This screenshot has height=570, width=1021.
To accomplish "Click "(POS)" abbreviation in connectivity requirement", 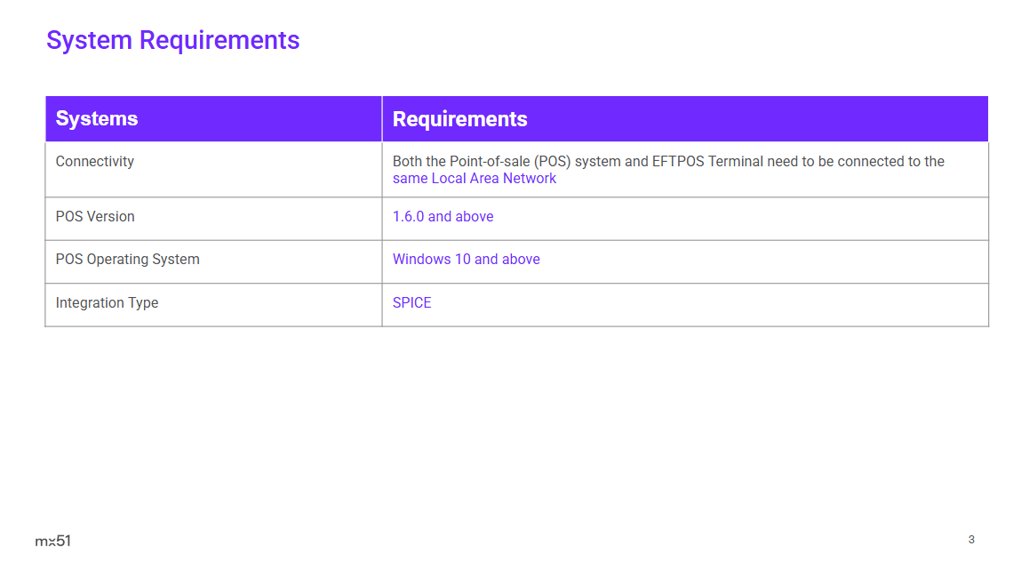I will [x=554, y=162].
